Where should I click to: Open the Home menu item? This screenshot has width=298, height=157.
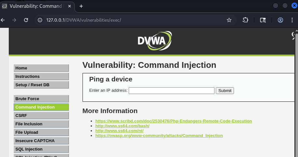click(x=41, y=68)
